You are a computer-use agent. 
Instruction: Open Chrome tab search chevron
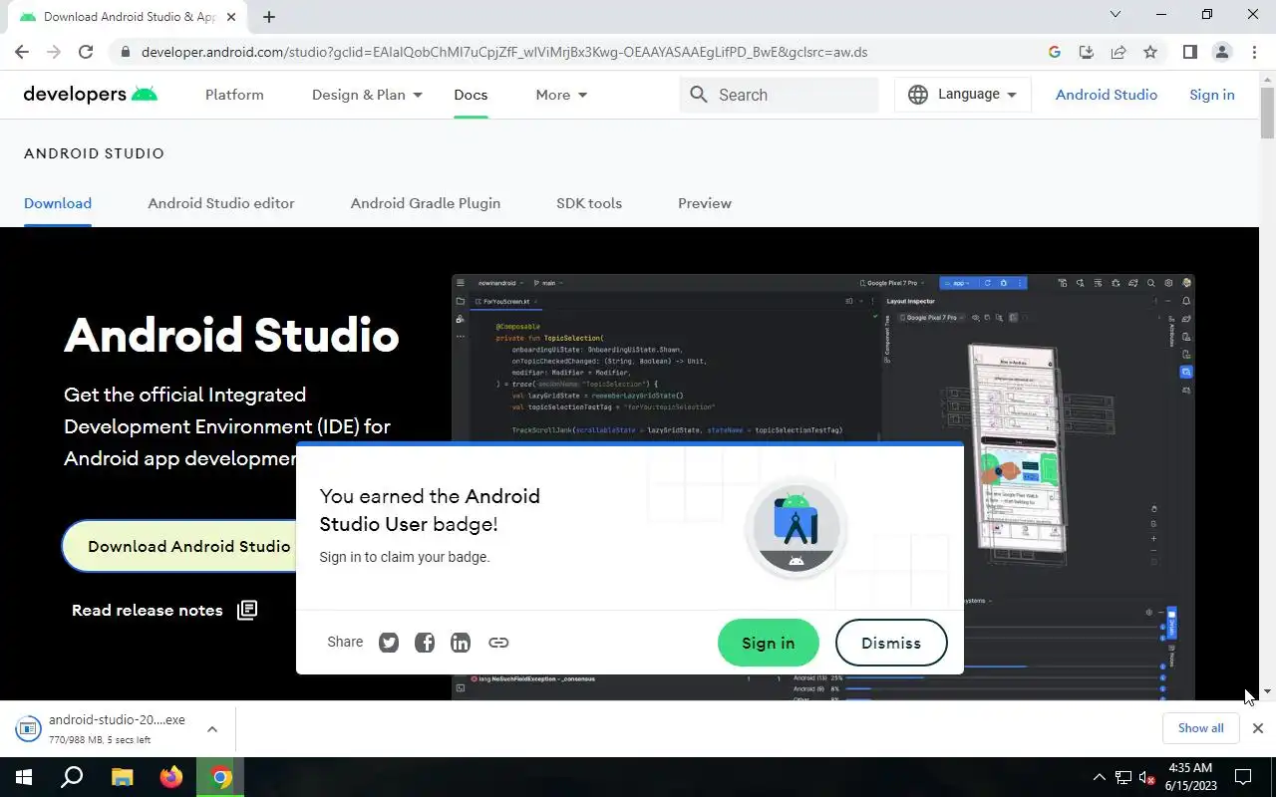[x=1116, y=14]
